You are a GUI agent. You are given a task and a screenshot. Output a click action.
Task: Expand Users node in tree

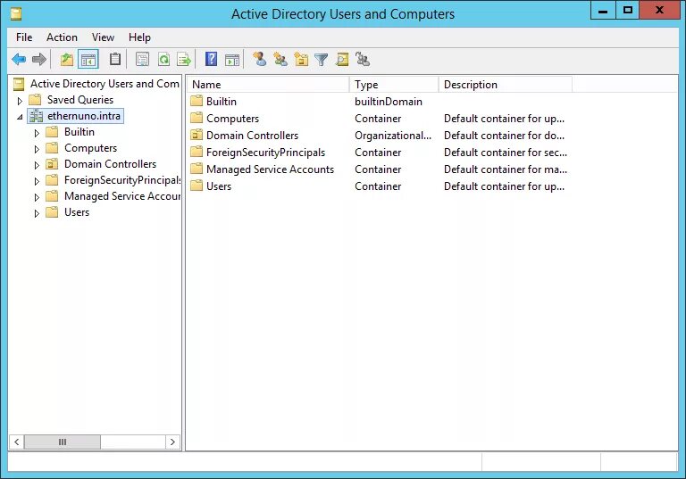click(37, 213)
